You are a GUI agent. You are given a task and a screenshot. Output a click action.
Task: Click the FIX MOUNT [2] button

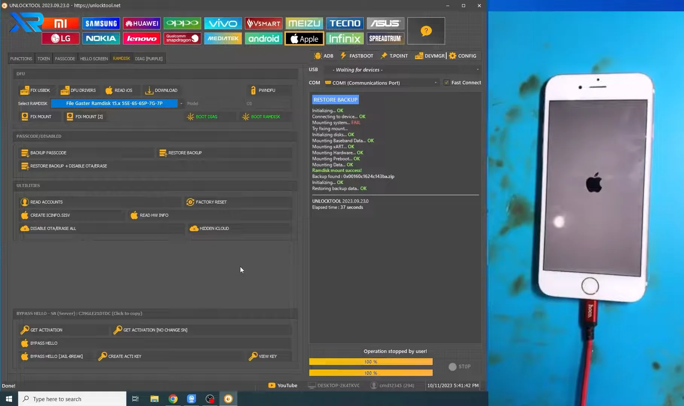[85, 117]
